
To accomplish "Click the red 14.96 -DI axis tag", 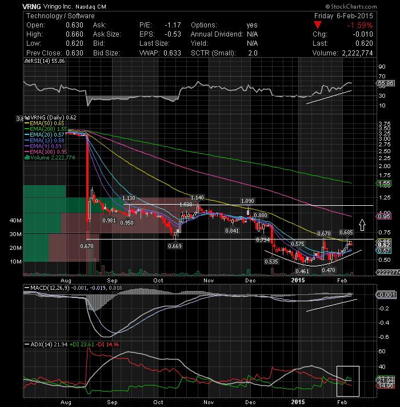I will click(386, 386).
